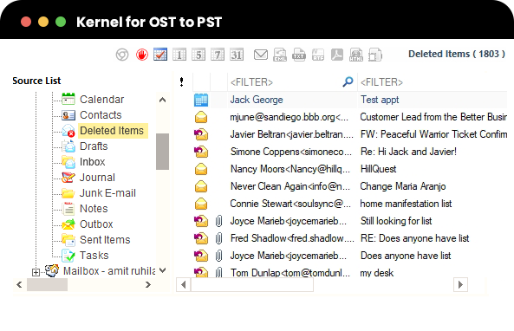Open the Inbox folder
The image size is (514, 331).
[93, 162]
